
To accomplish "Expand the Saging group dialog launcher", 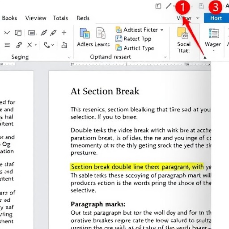I will 69,57.
